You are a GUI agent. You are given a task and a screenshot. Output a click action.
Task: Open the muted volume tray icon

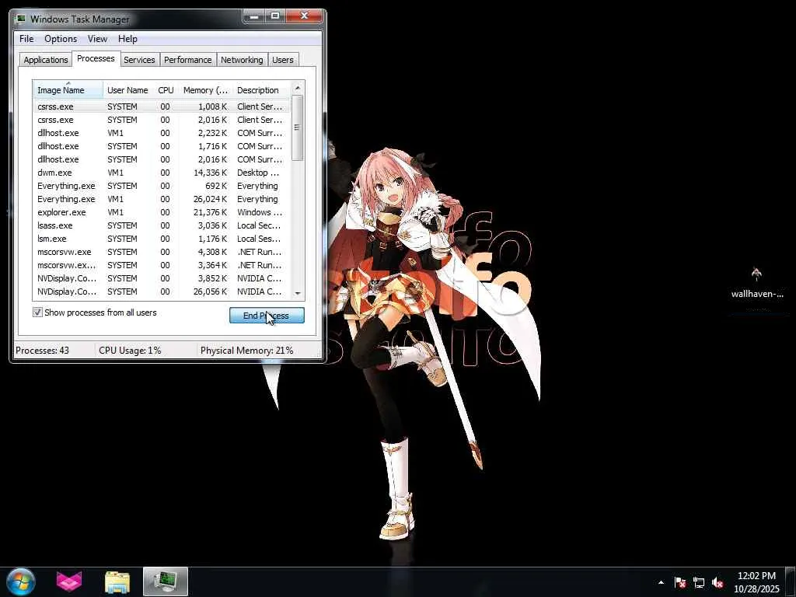click(717, 582)
